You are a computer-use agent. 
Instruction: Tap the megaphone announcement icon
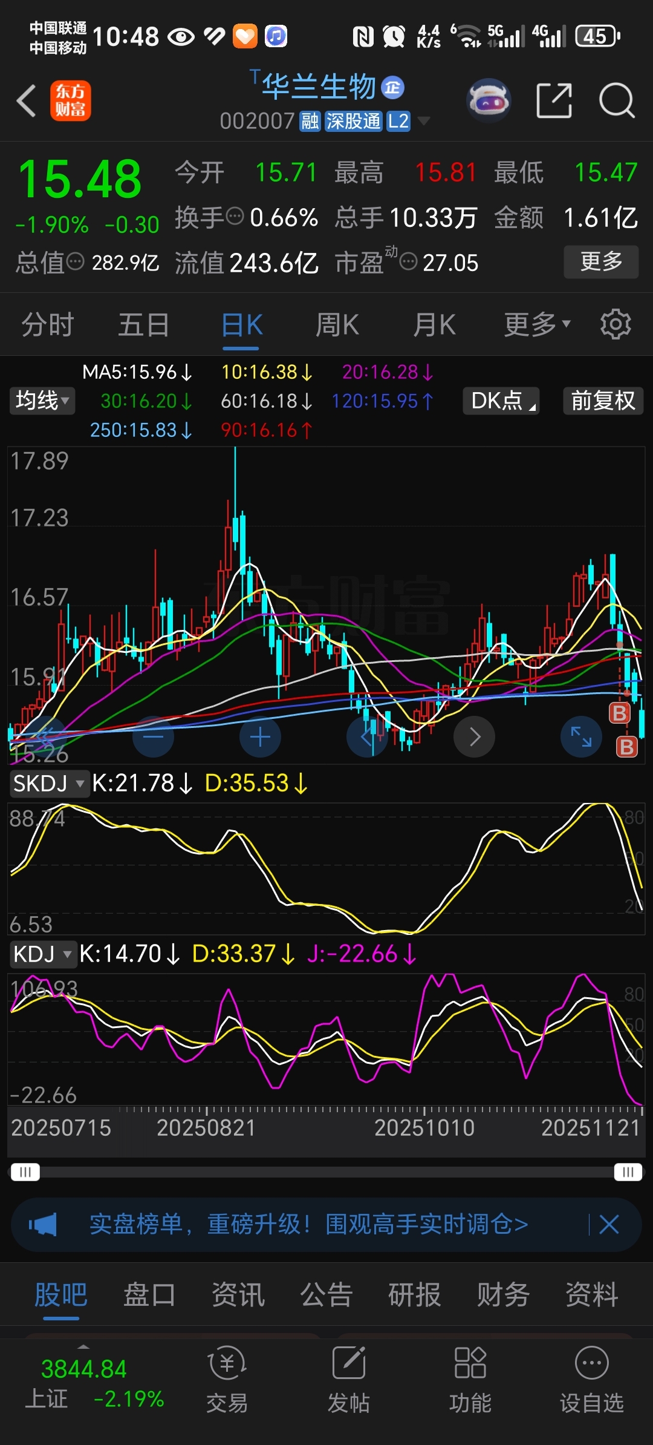coord(43,1225)
